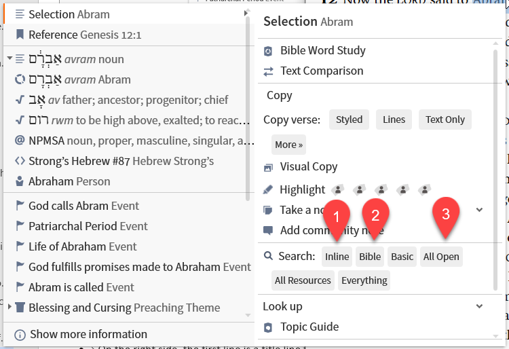The image size is (509, 349).
Task: Click the root icon beside rwm
Action: pos(20,120)
